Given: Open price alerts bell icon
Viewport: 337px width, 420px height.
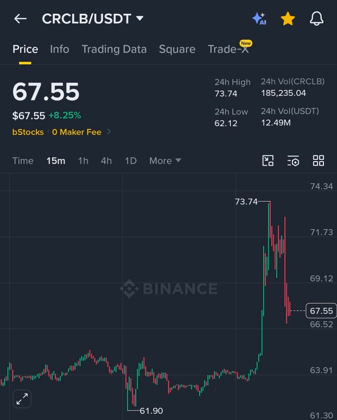Looking at the screenshot, I should (x=317, y=19).
